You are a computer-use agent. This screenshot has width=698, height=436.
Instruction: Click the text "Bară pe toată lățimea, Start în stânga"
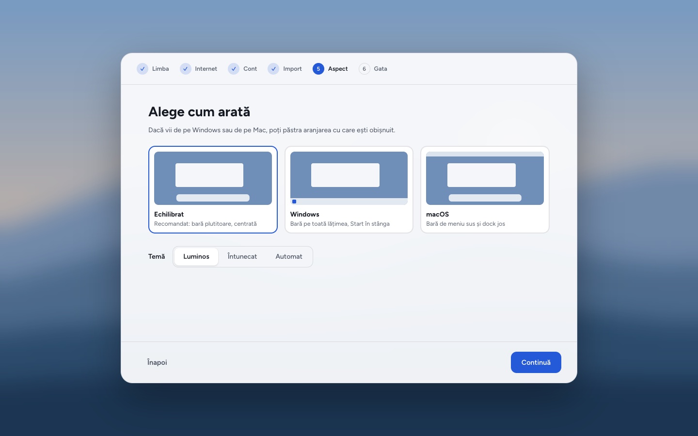[340, 224]
